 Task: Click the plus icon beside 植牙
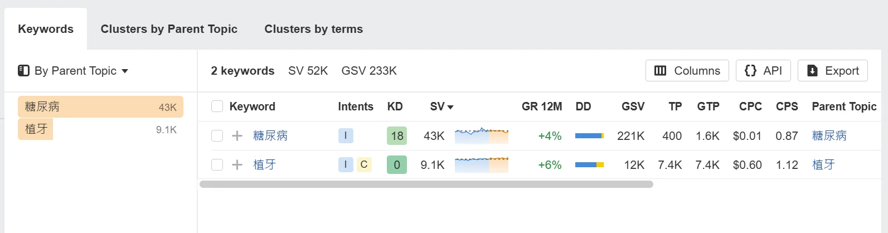[237, 165]
